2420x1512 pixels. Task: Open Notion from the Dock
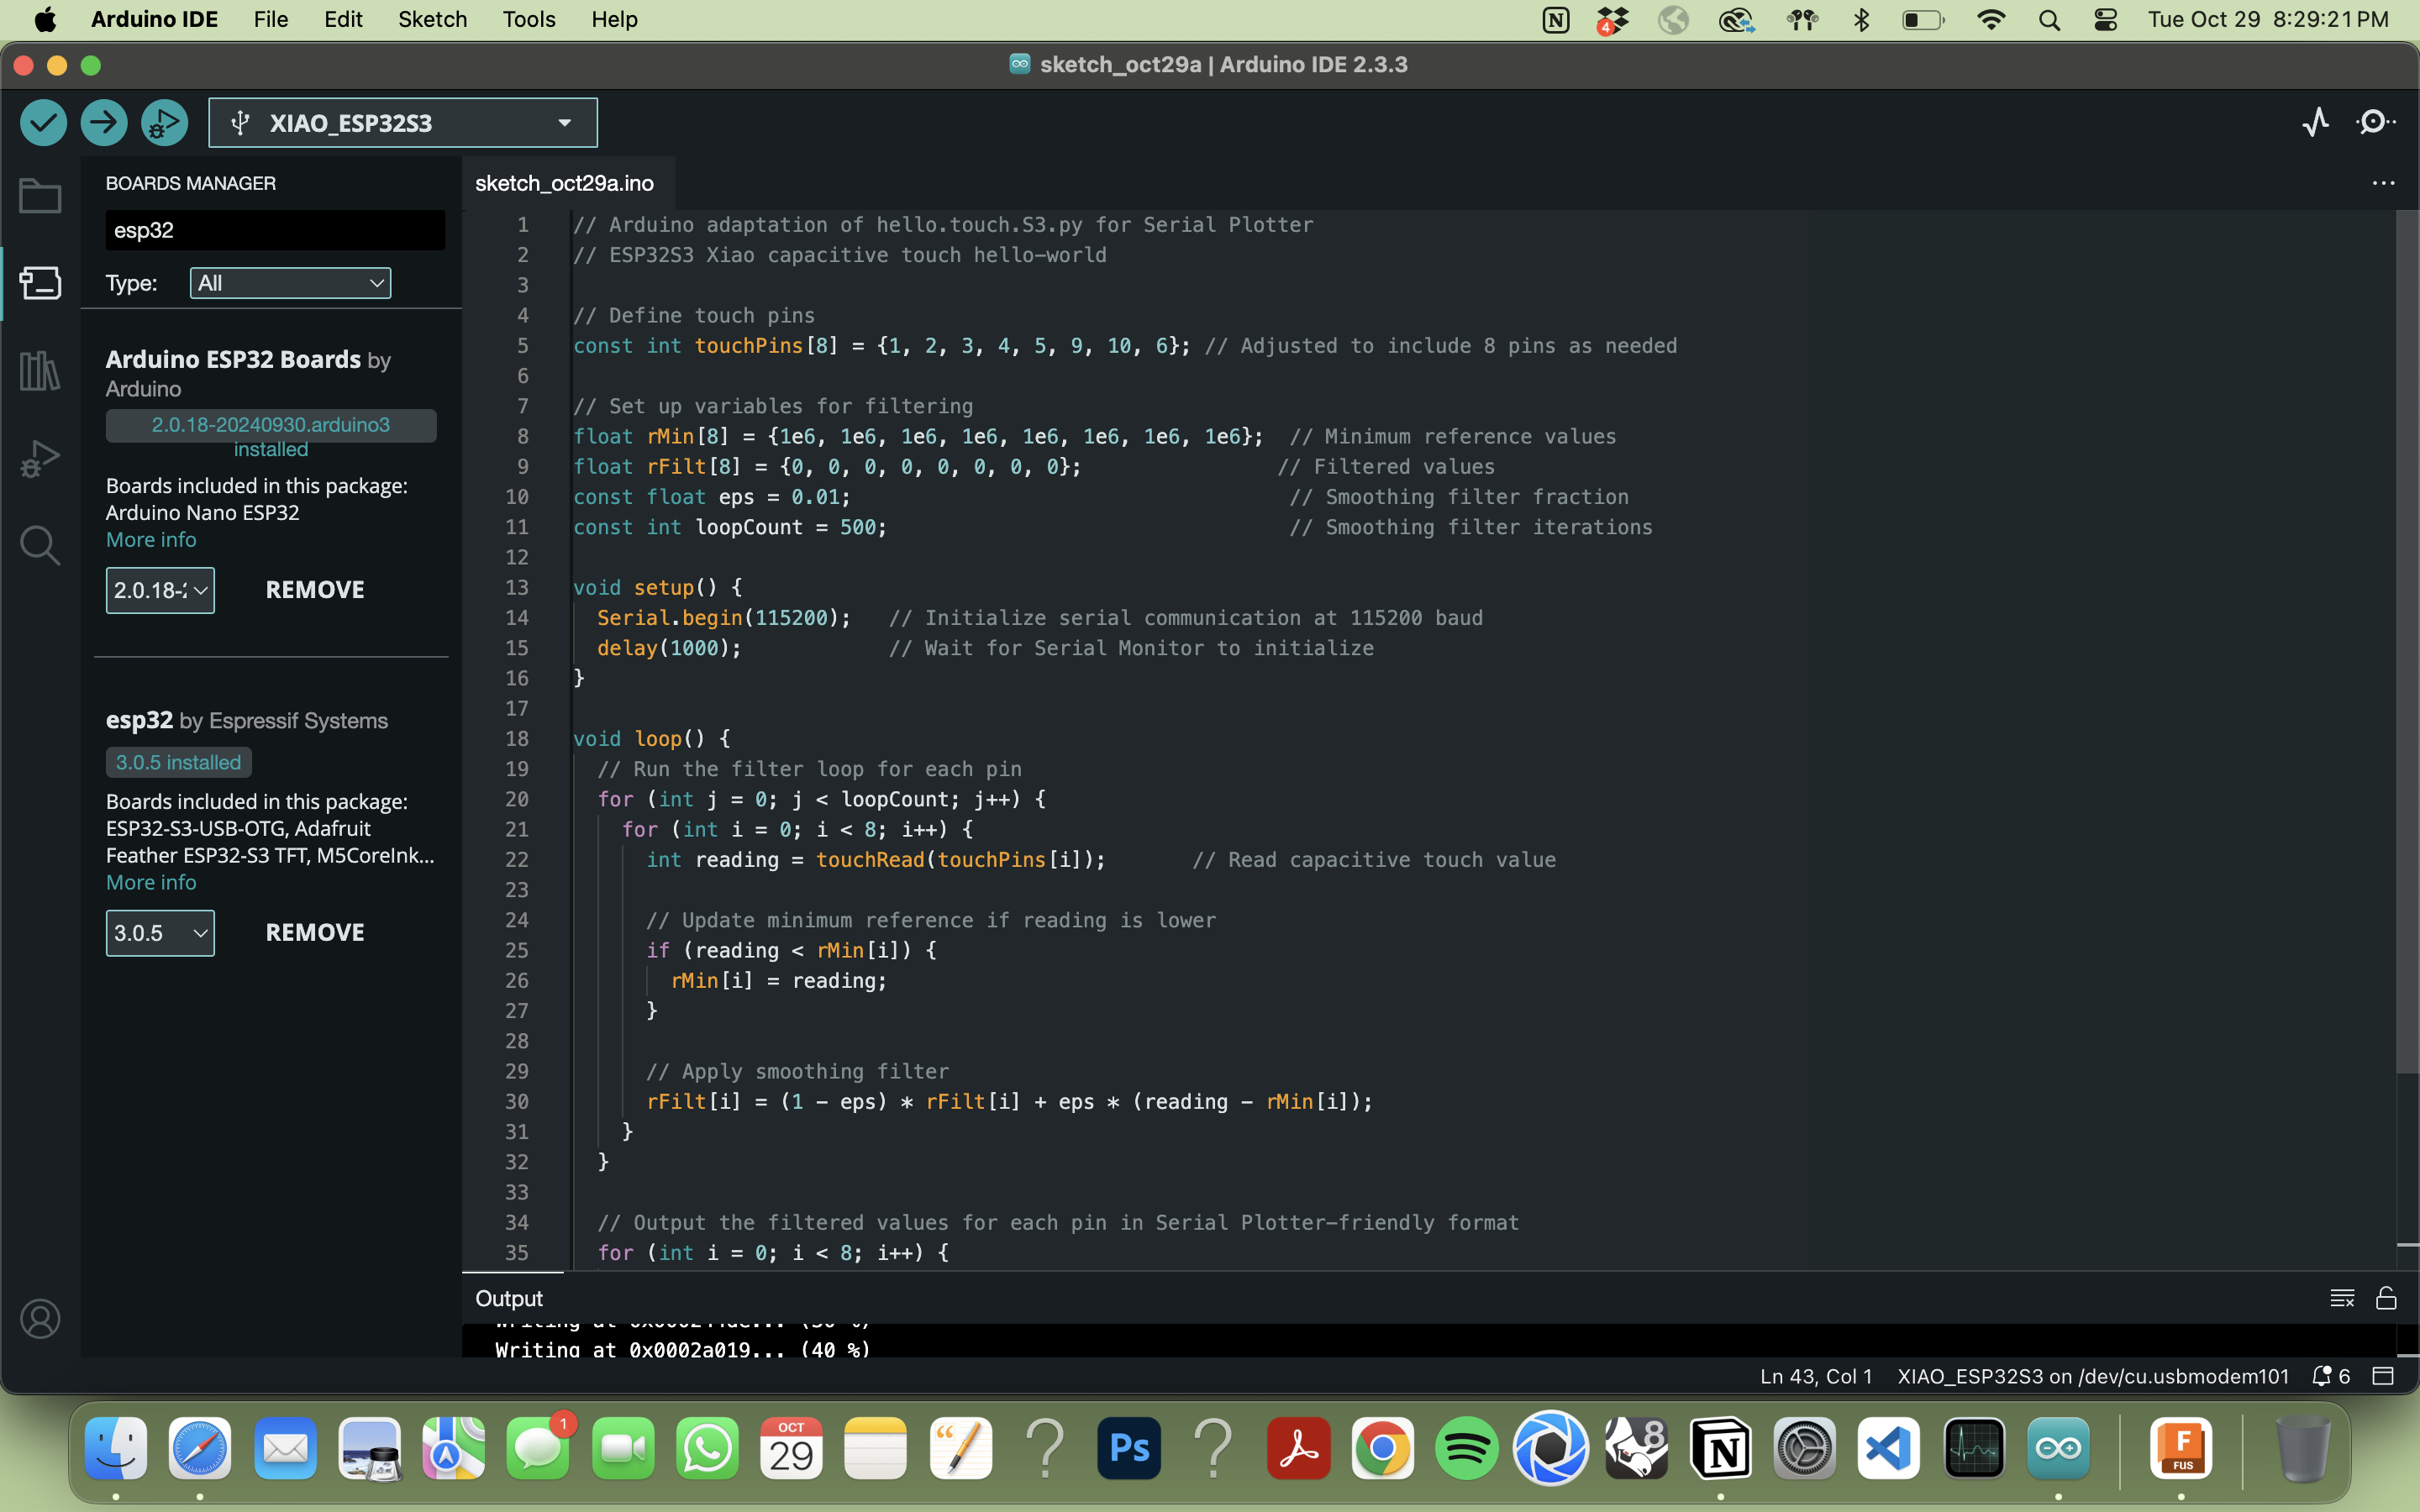pos(1720,1448)
